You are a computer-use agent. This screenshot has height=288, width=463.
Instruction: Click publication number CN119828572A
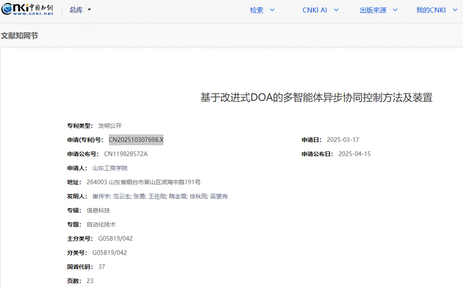[126, 154]
